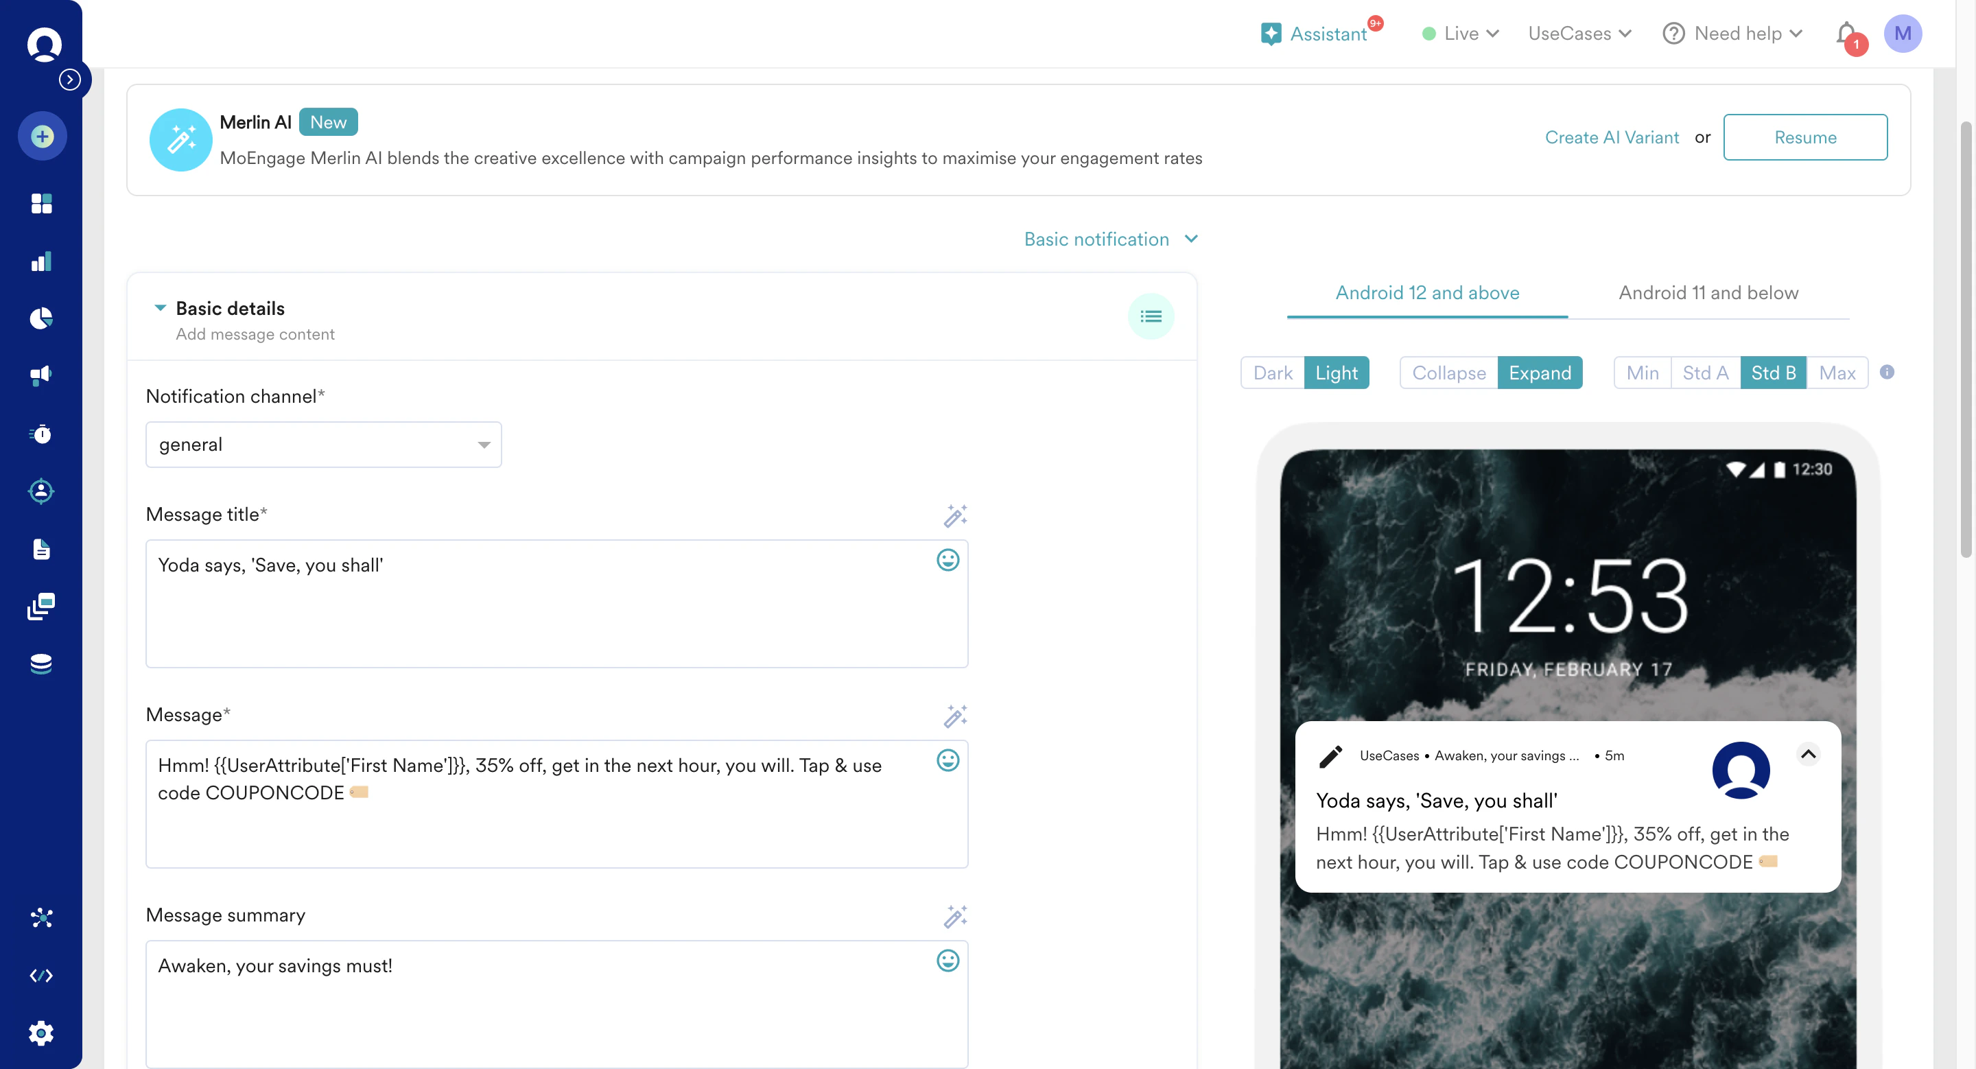Switch to Android 11 and below tab
Image resolution: width=1976 pixels, height=1069 pixels.
click(1708, 293)
